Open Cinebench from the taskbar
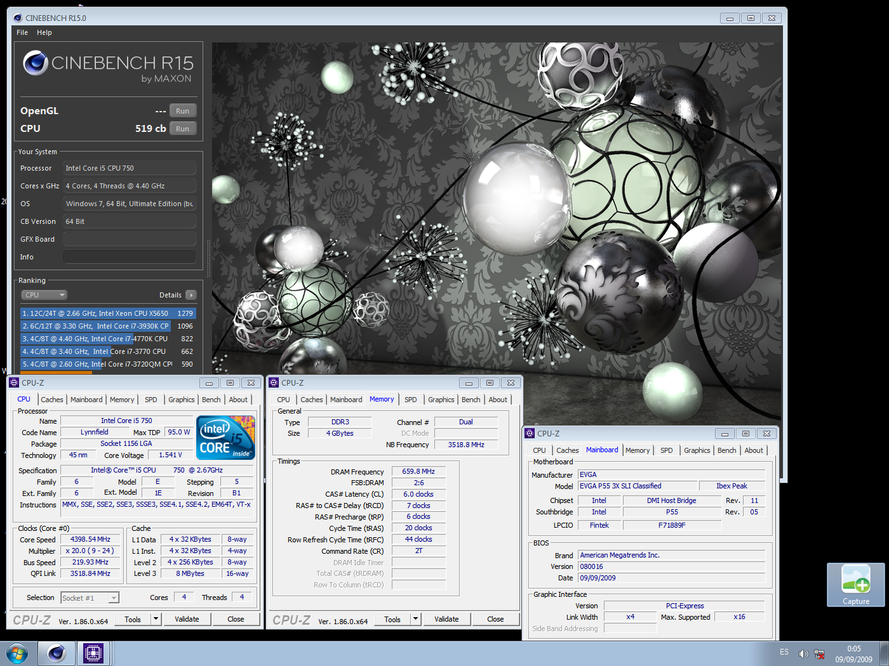Viewport: 889px width, 666px height. tap(56, 653)
